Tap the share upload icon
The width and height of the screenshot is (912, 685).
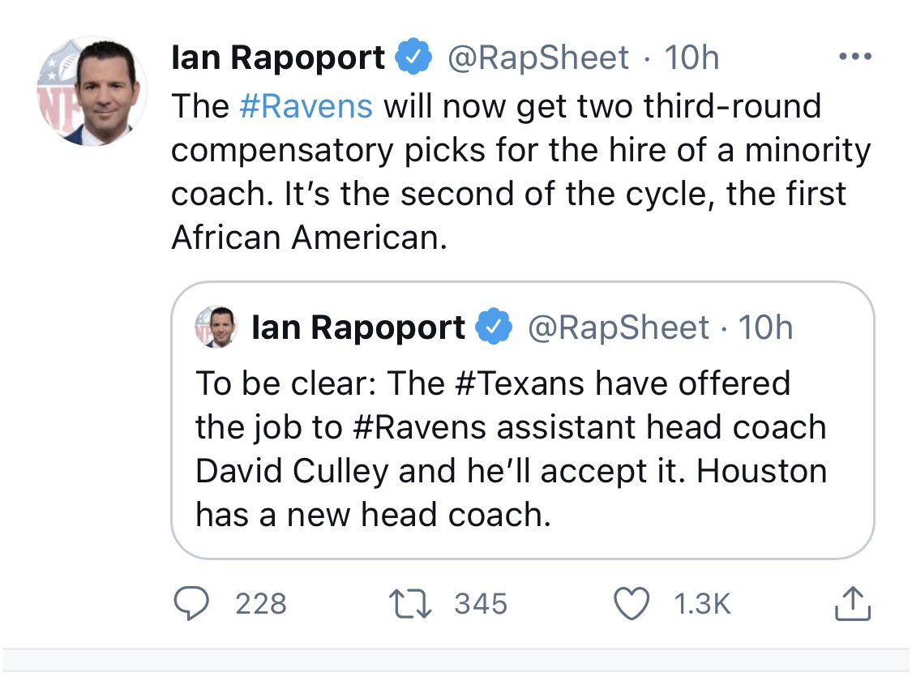point(852,604)
